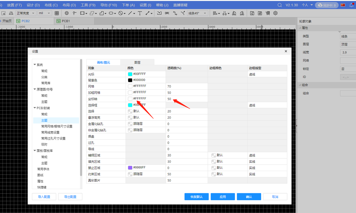
Task: Open the 设计 (D) menu
Action: pyautogui.click(x=33, y=5)
